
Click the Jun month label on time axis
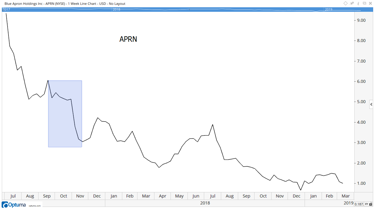pyautogui.click(x=196, y=196)
